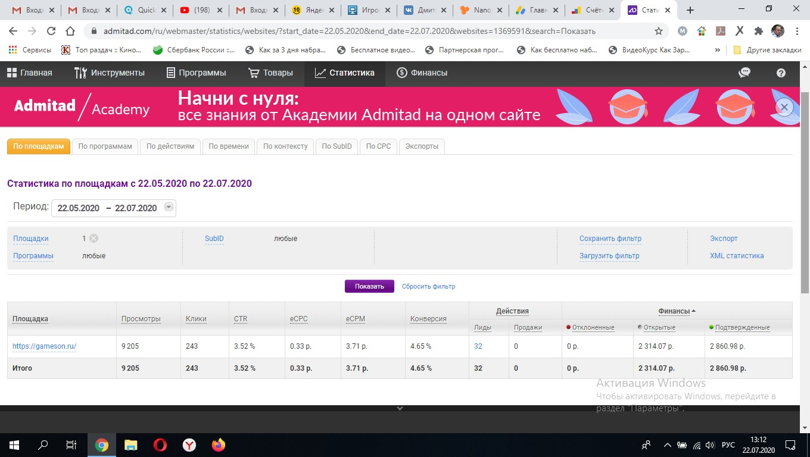The height and width of the screenshot is (457, 810).
Task: Click the Chrome home button
Action: [x=70, y=31]
